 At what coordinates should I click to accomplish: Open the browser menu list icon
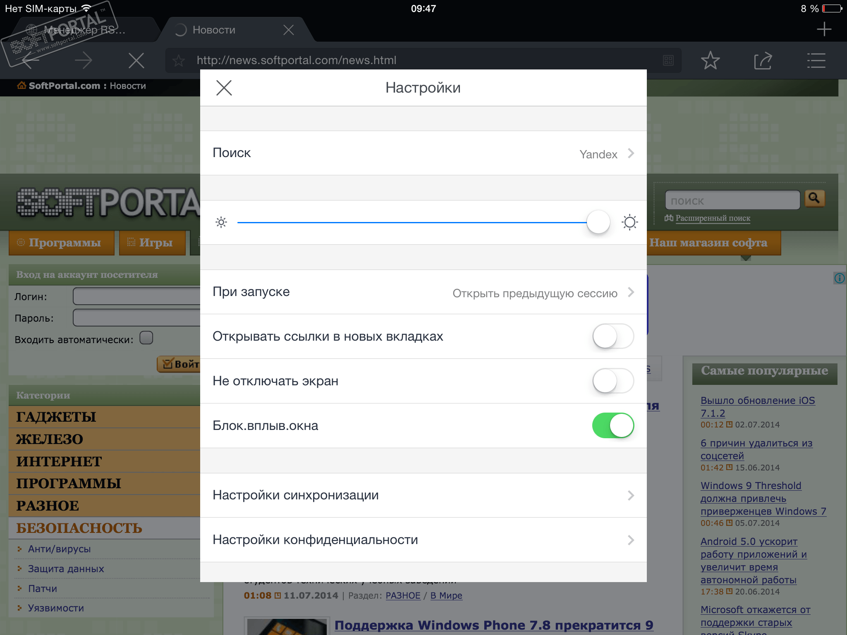[816, 61]
